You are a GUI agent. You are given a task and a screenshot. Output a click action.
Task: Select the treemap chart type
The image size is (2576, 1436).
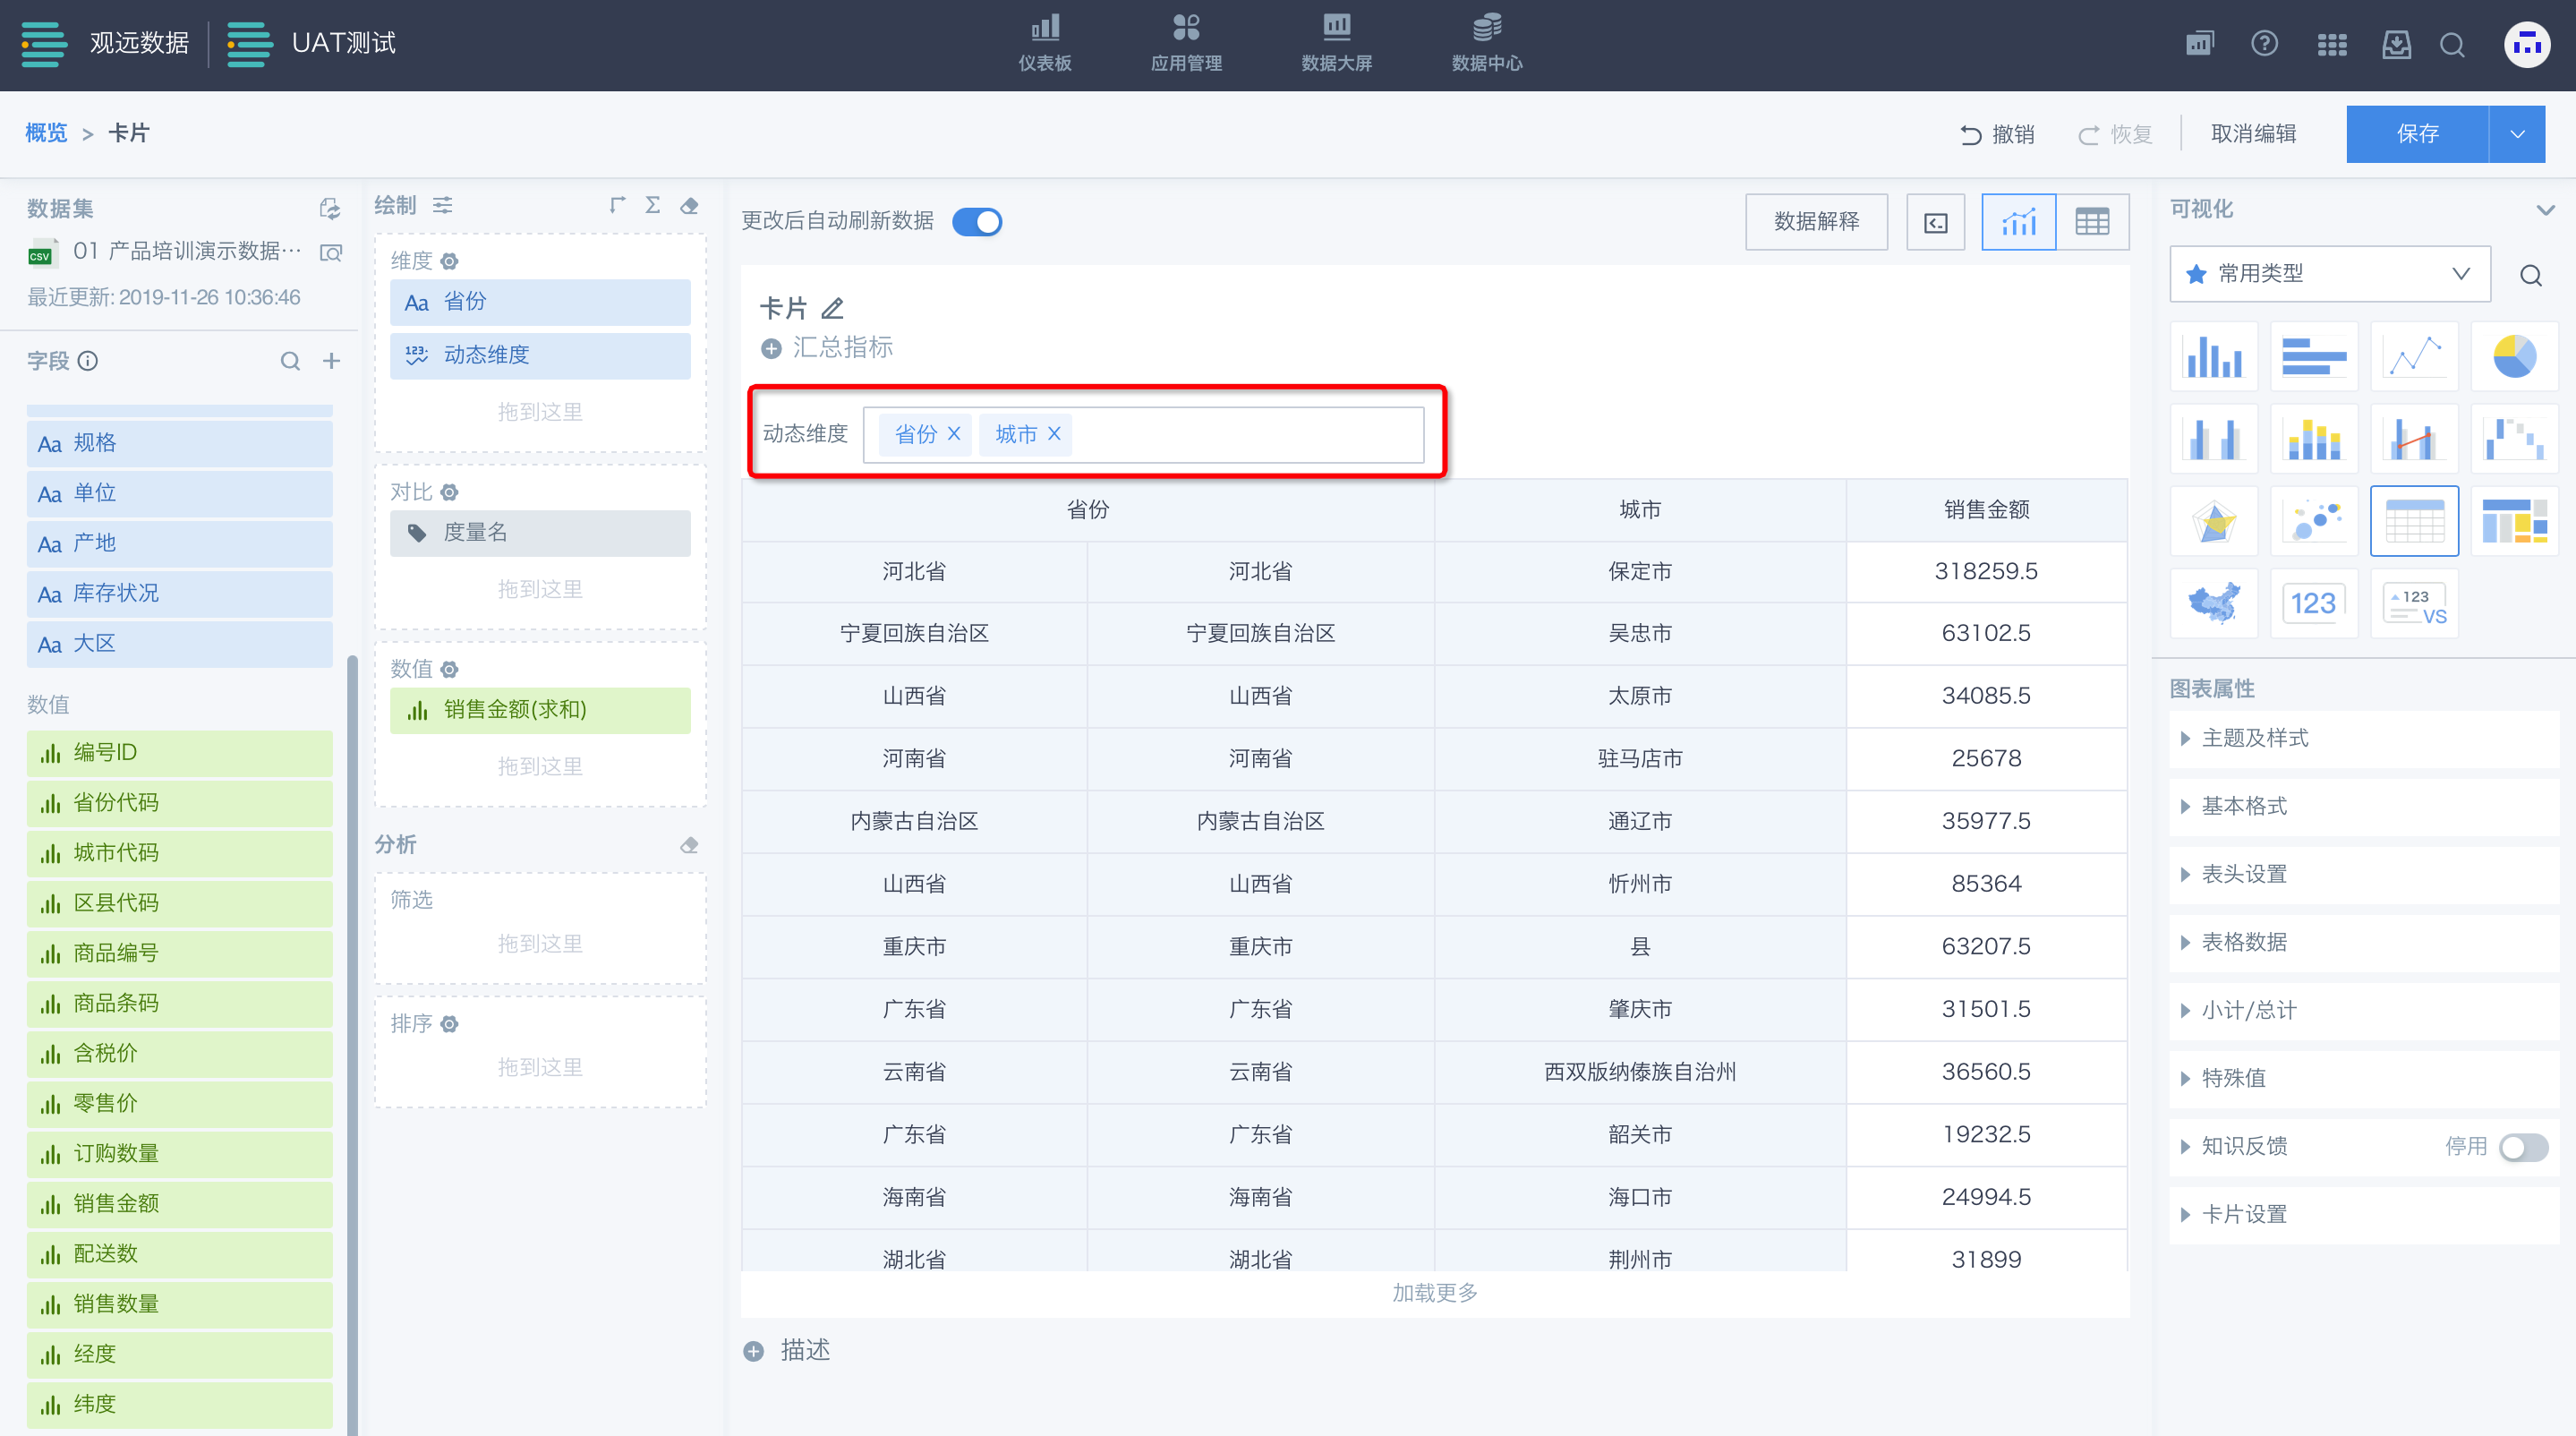(2514, 521)
